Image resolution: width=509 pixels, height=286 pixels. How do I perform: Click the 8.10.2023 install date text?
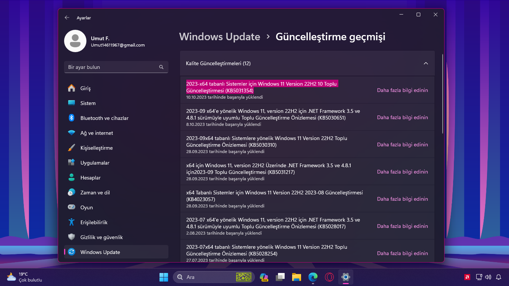point(224,124)
